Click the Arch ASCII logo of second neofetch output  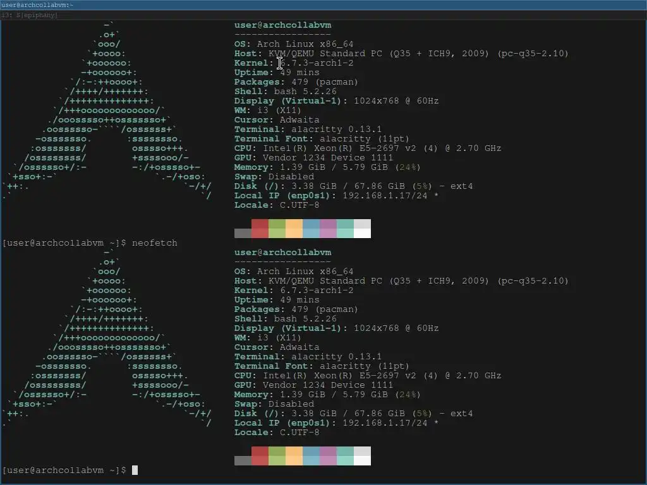107,337
